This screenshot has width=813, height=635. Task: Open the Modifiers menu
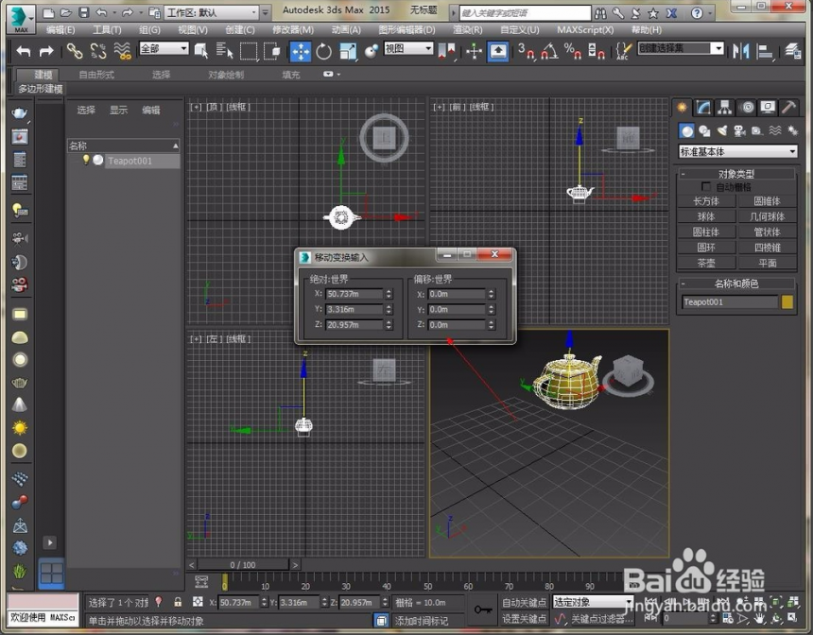tap(293, 30)
